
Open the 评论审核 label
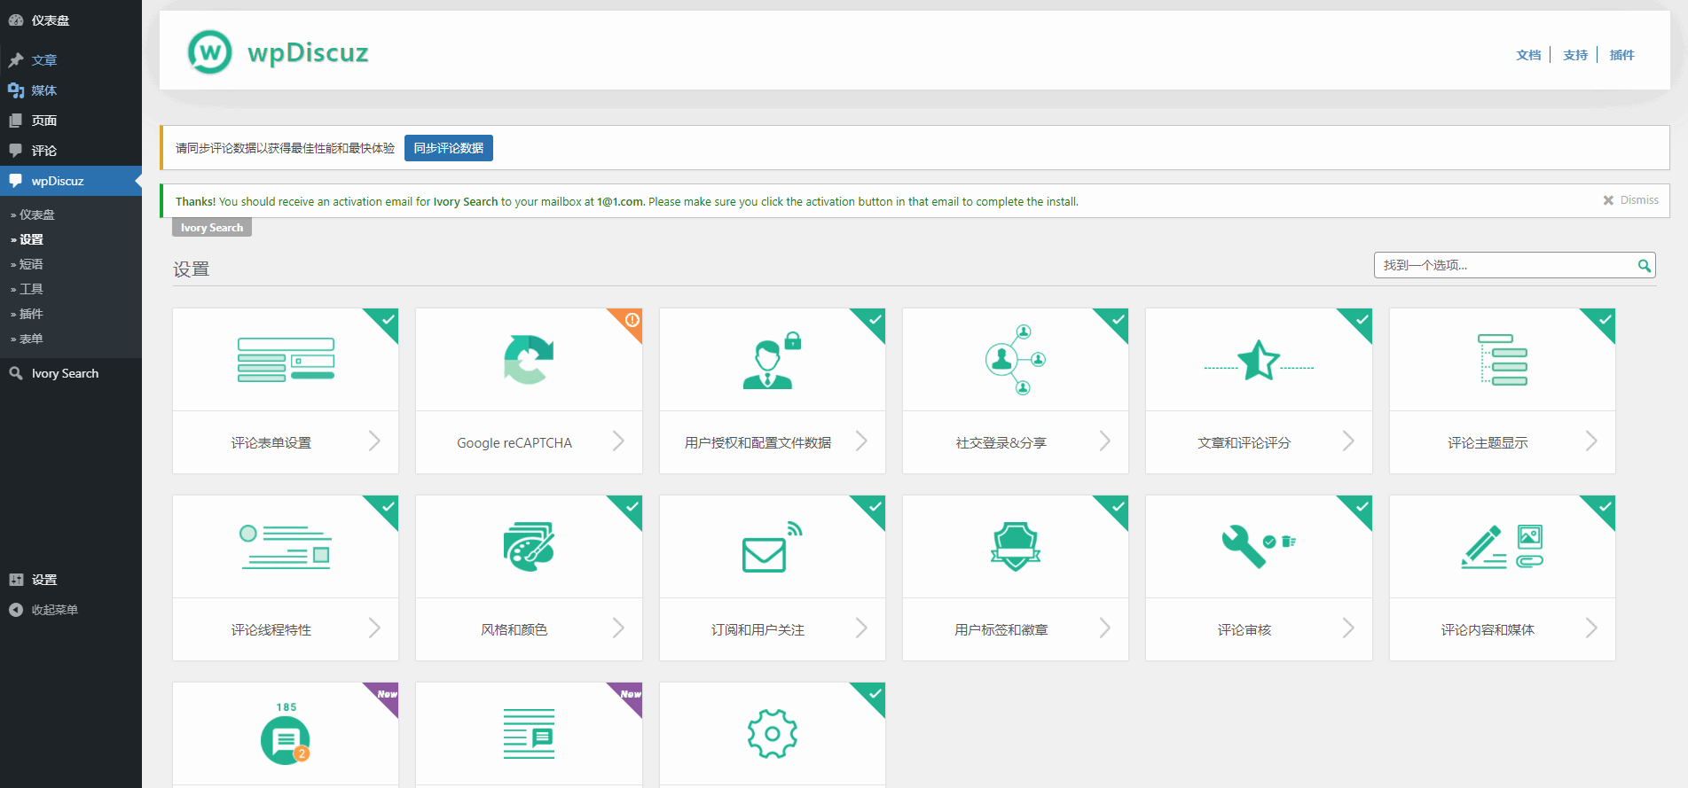1244,629
